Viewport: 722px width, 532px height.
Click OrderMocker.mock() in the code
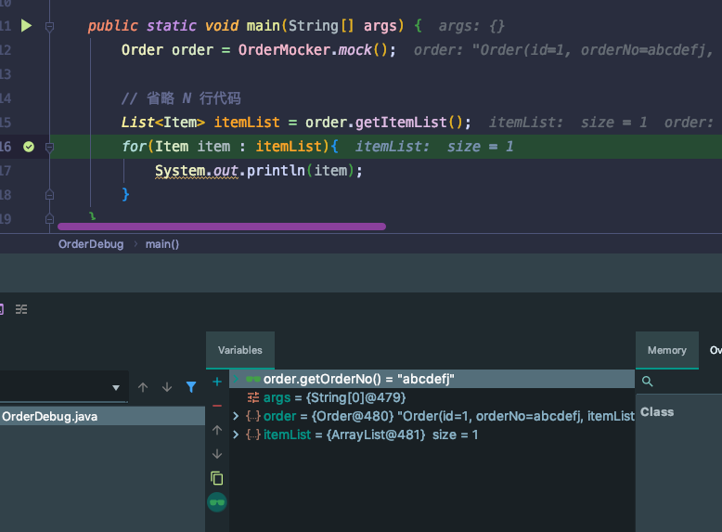[316, 50]
